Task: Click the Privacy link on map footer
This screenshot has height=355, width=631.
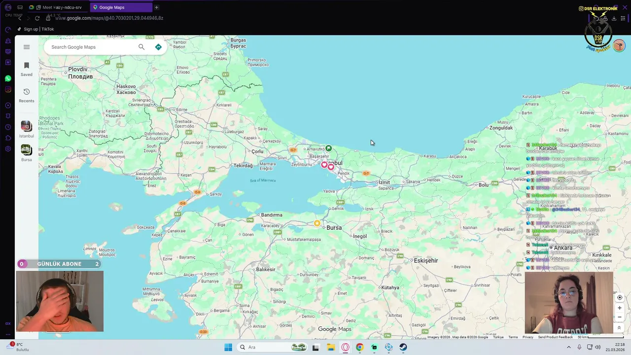Action: pyautogui.click(x=528, y=337)
